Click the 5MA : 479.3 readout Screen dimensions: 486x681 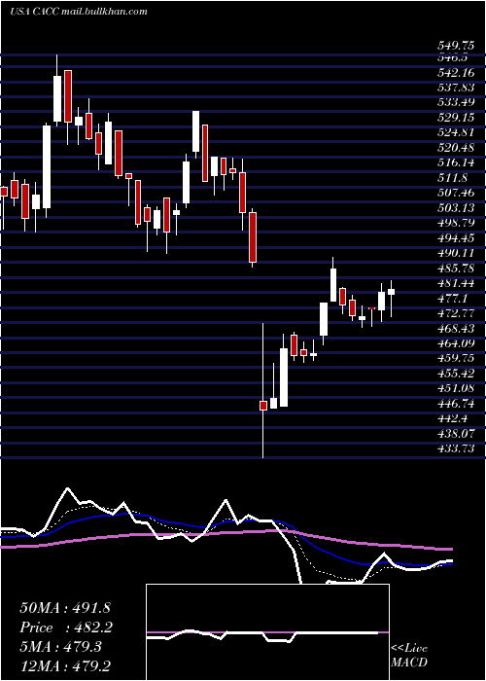60,647
